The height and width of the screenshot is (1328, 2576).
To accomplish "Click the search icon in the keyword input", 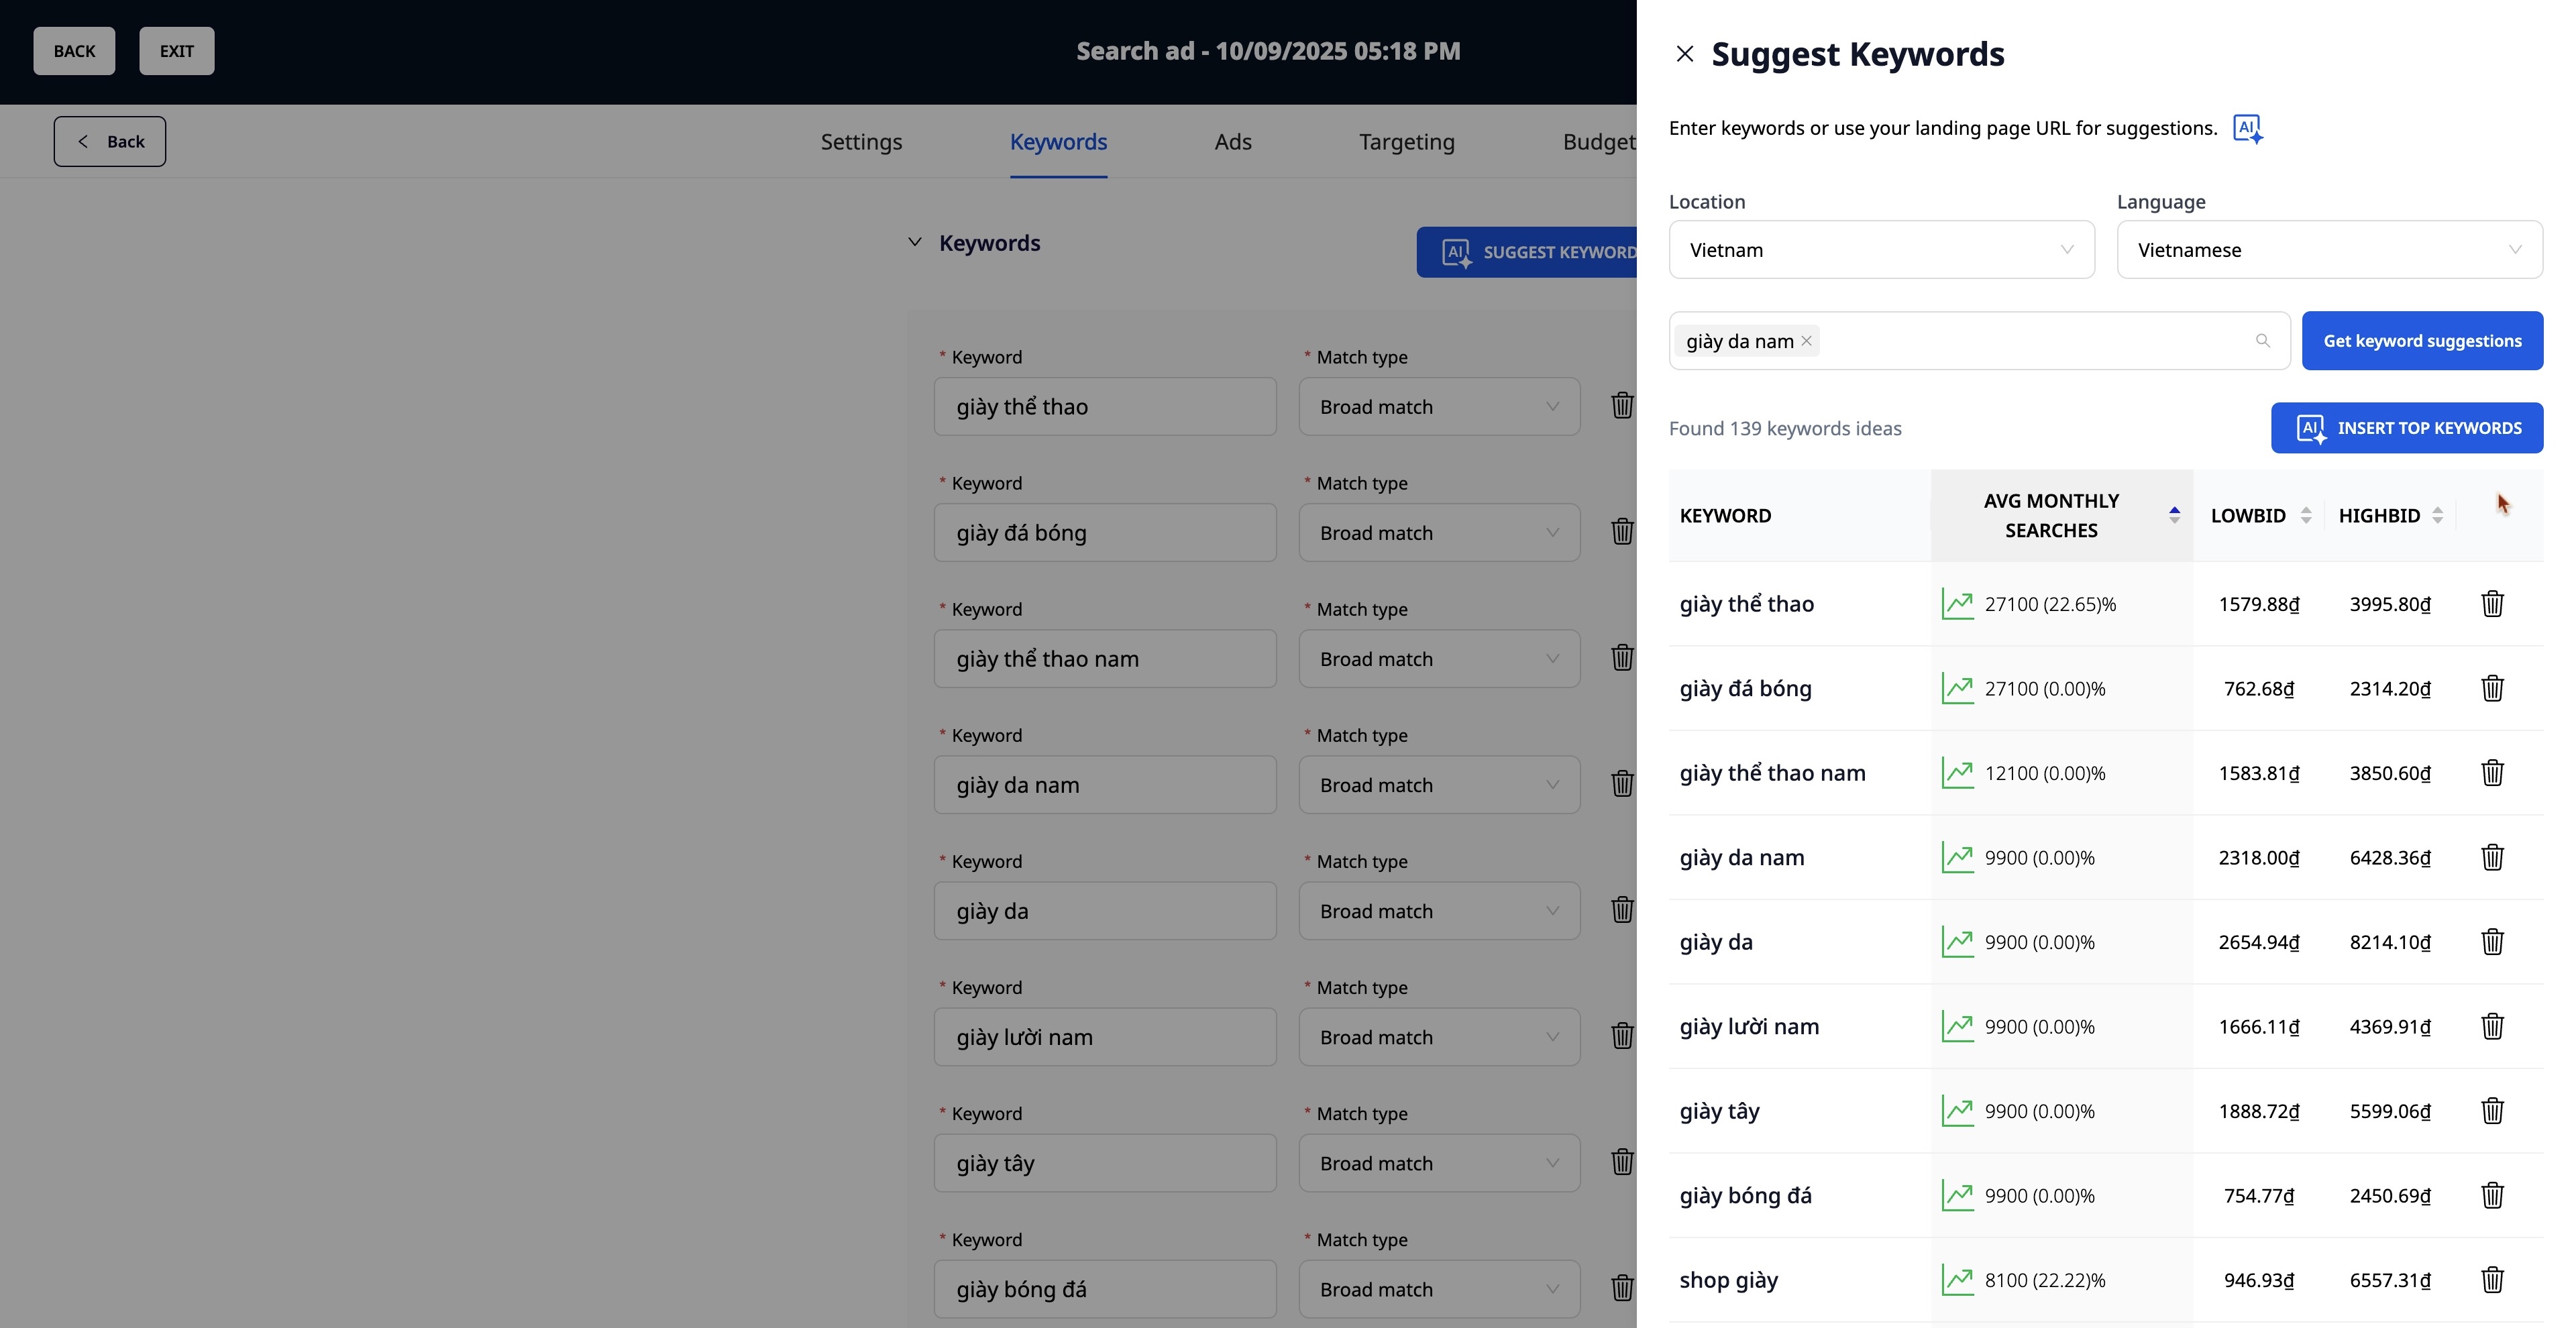I will (x=2263, y=341).
